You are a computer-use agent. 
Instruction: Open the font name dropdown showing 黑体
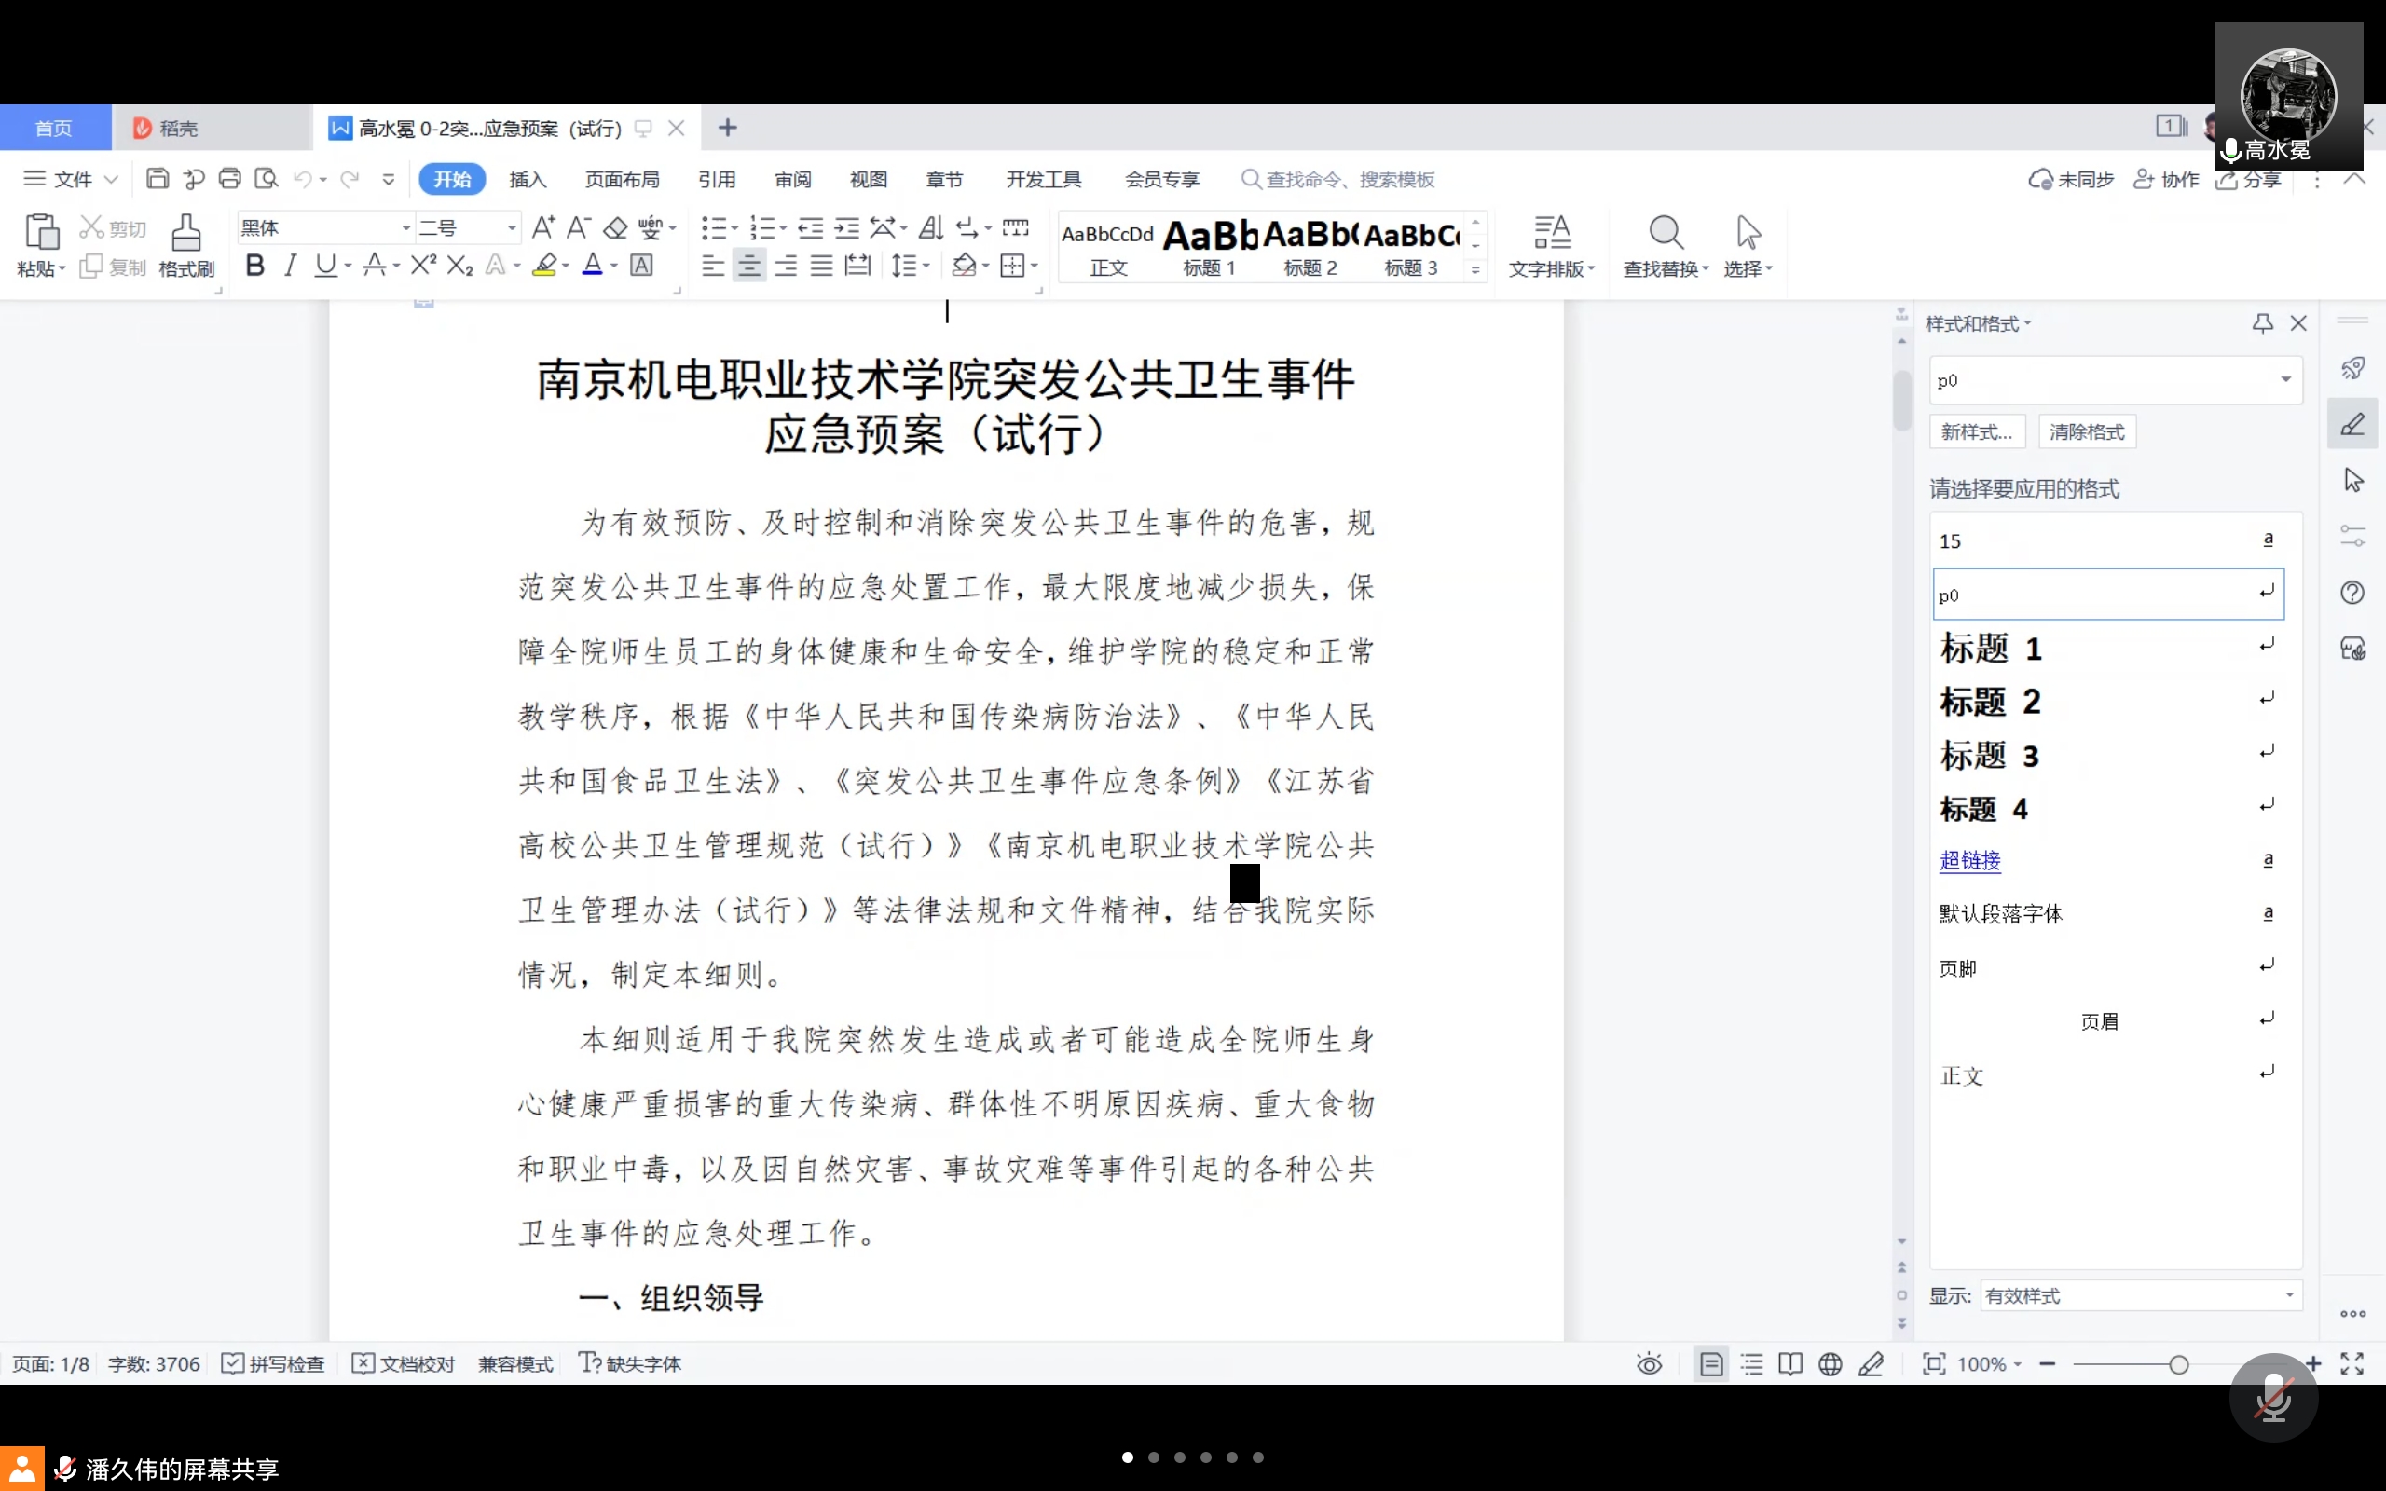pos(405,227)
